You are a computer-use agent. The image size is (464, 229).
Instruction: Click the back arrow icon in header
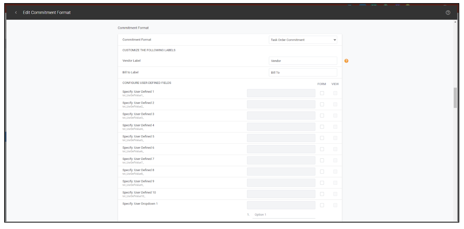click(x=16, y=13)
